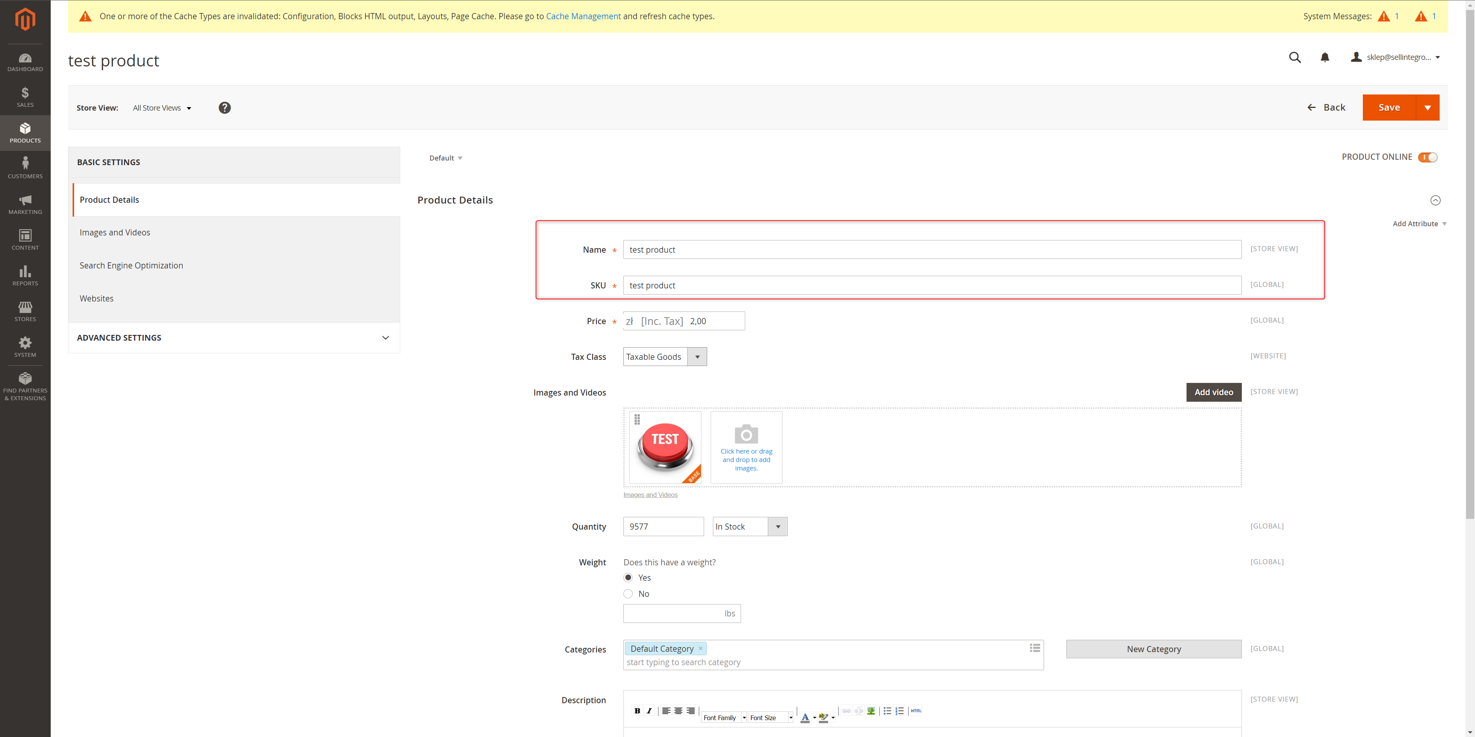
Task: Collapse the Product Details section
Action: (x=1435, y=200)
